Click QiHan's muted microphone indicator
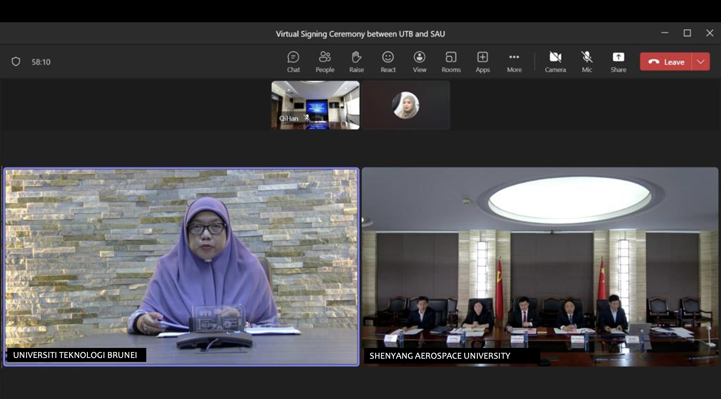The image size is (721, 399). (x=307, y=118)
